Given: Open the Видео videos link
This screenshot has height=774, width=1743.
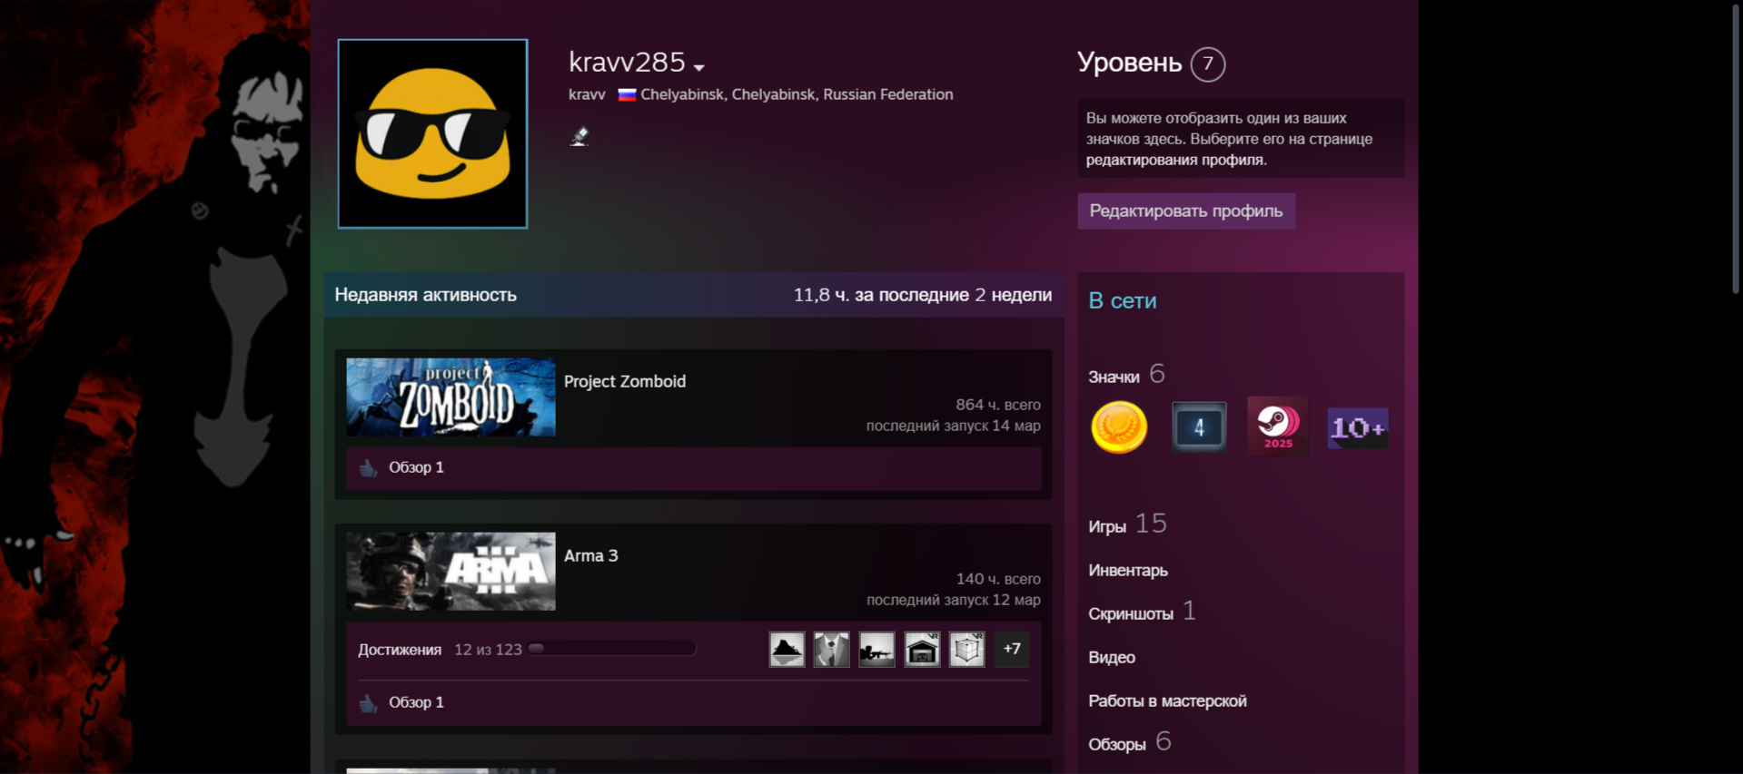Looking at the screenshot, I should [1112, 658].
